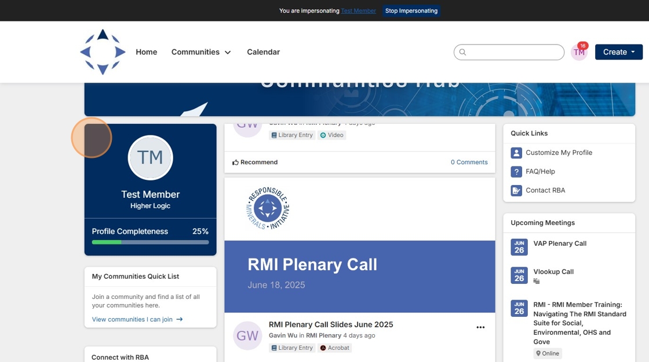Click the Connect with RBA heading
Viewport: 649px width, 362px height.
click(120, 357)
